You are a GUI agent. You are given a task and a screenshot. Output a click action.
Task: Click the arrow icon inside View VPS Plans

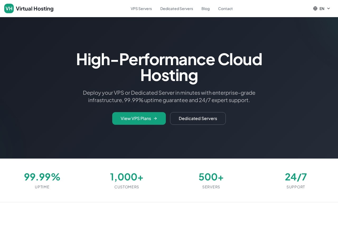click(155, 118)
